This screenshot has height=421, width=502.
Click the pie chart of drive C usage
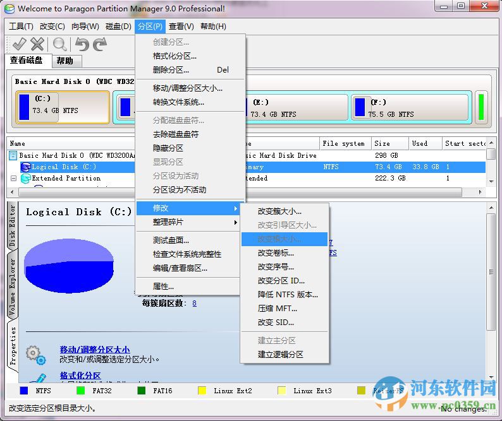pyautogui.click(x=69, y=266)
